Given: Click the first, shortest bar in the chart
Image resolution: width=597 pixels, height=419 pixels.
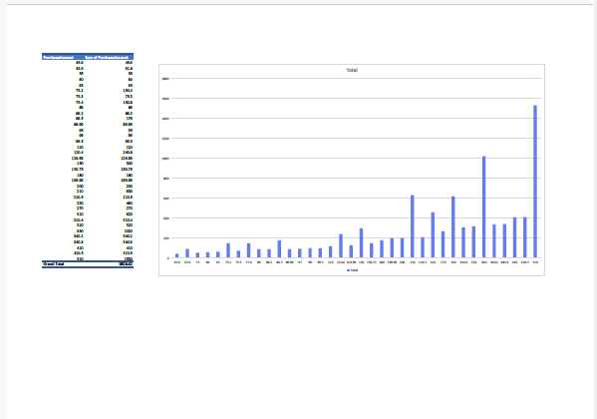Looking at the screenshot, I should pos(177,255).
